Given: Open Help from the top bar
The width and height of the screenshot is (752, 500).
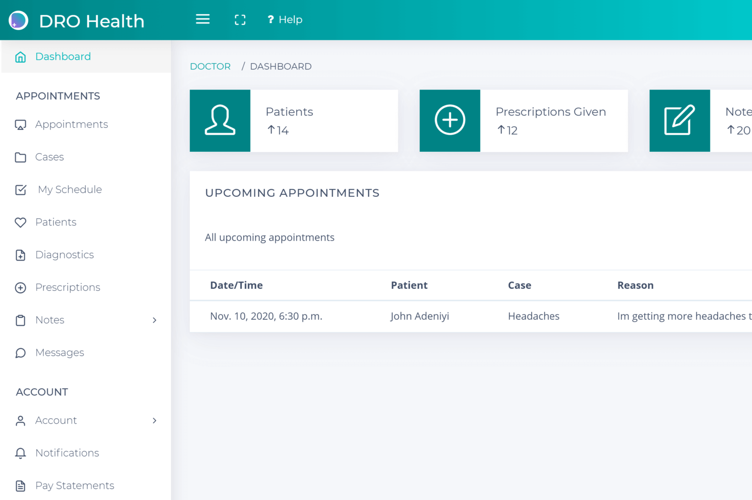Looking at the screenshot, I should point(284,20).
